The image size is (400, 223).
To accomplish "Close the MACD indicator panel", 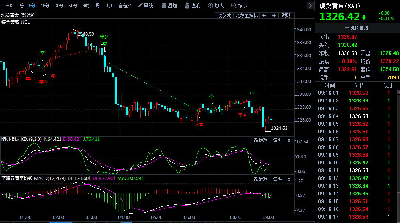I will coord(289,179).
